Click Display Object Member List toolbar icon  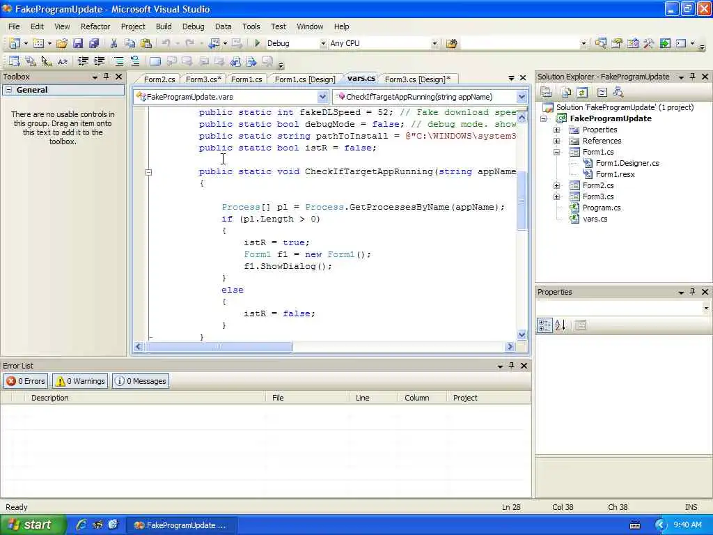(x=14, y=61)
